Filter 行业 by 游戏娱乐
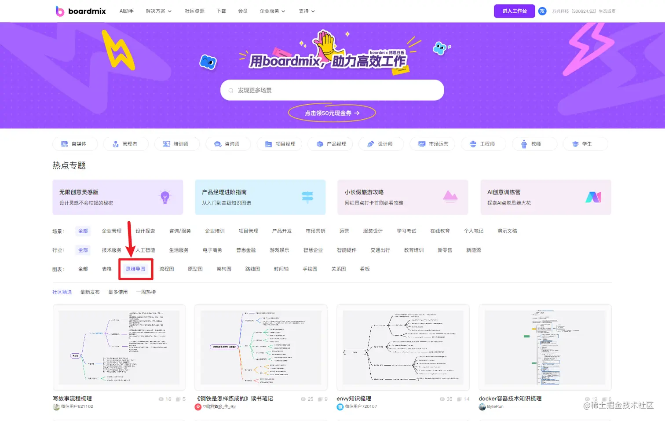 pyautogui.click(x=279, y=250)
